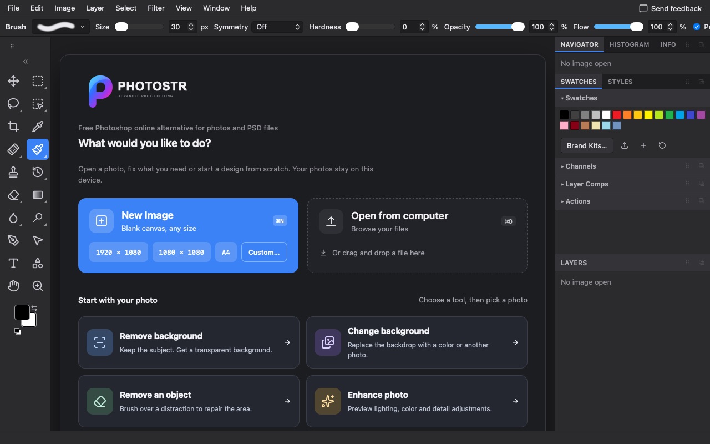710x444 pixels.
Task: Click Send feedback
Action: pyautogui.click(x=670, y=8)
